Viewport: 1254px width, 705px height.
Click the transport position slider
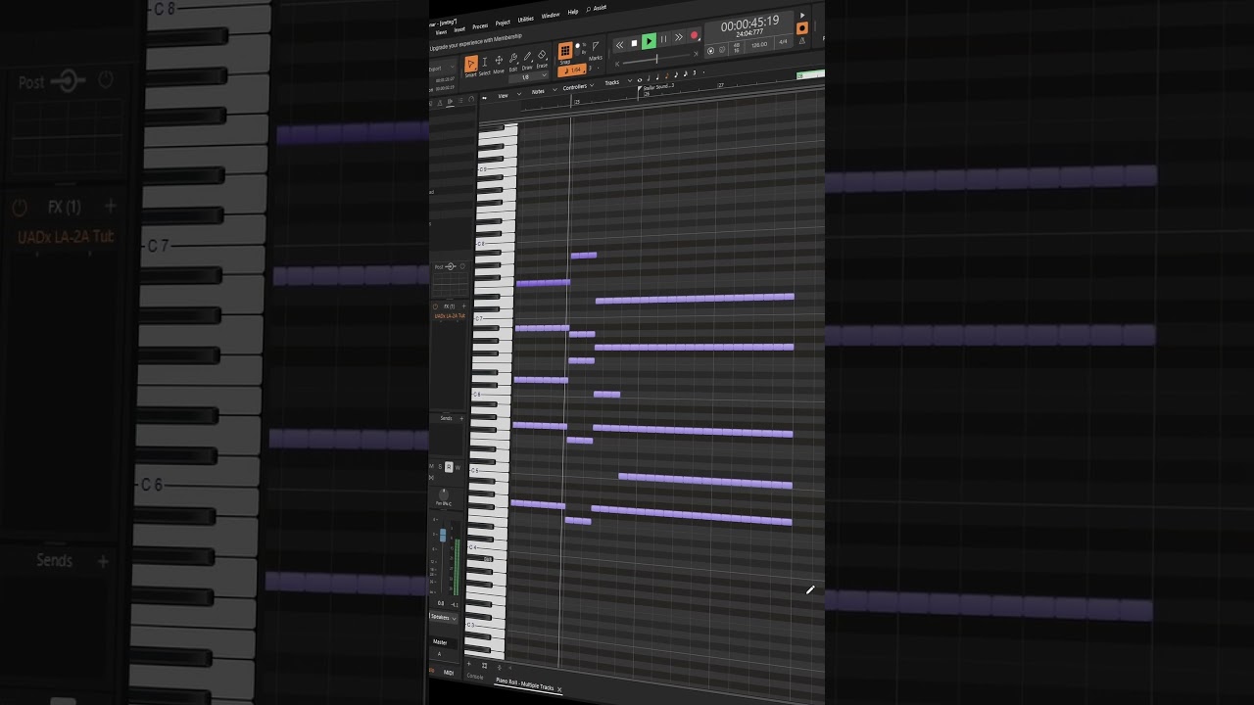coord(656,59)
